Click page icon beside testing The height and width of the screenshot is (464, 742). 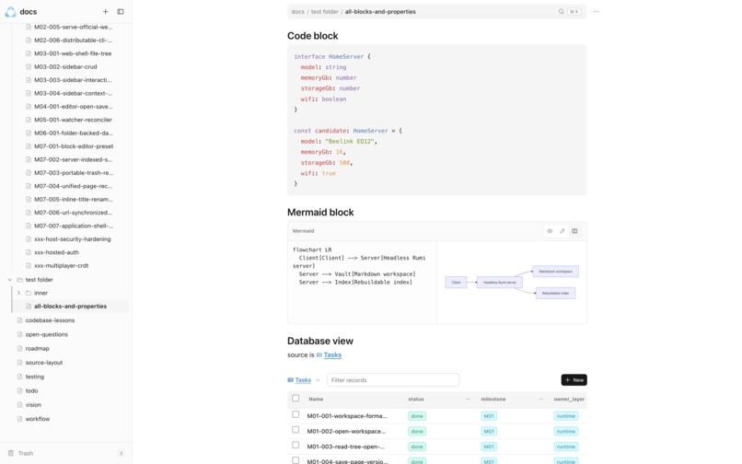click(20, 377)
